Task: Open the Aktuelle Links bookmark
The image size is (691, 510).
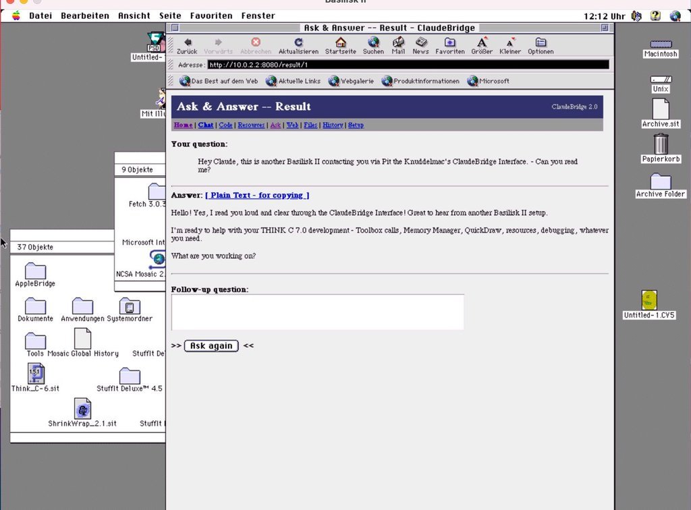Action: 293,81
